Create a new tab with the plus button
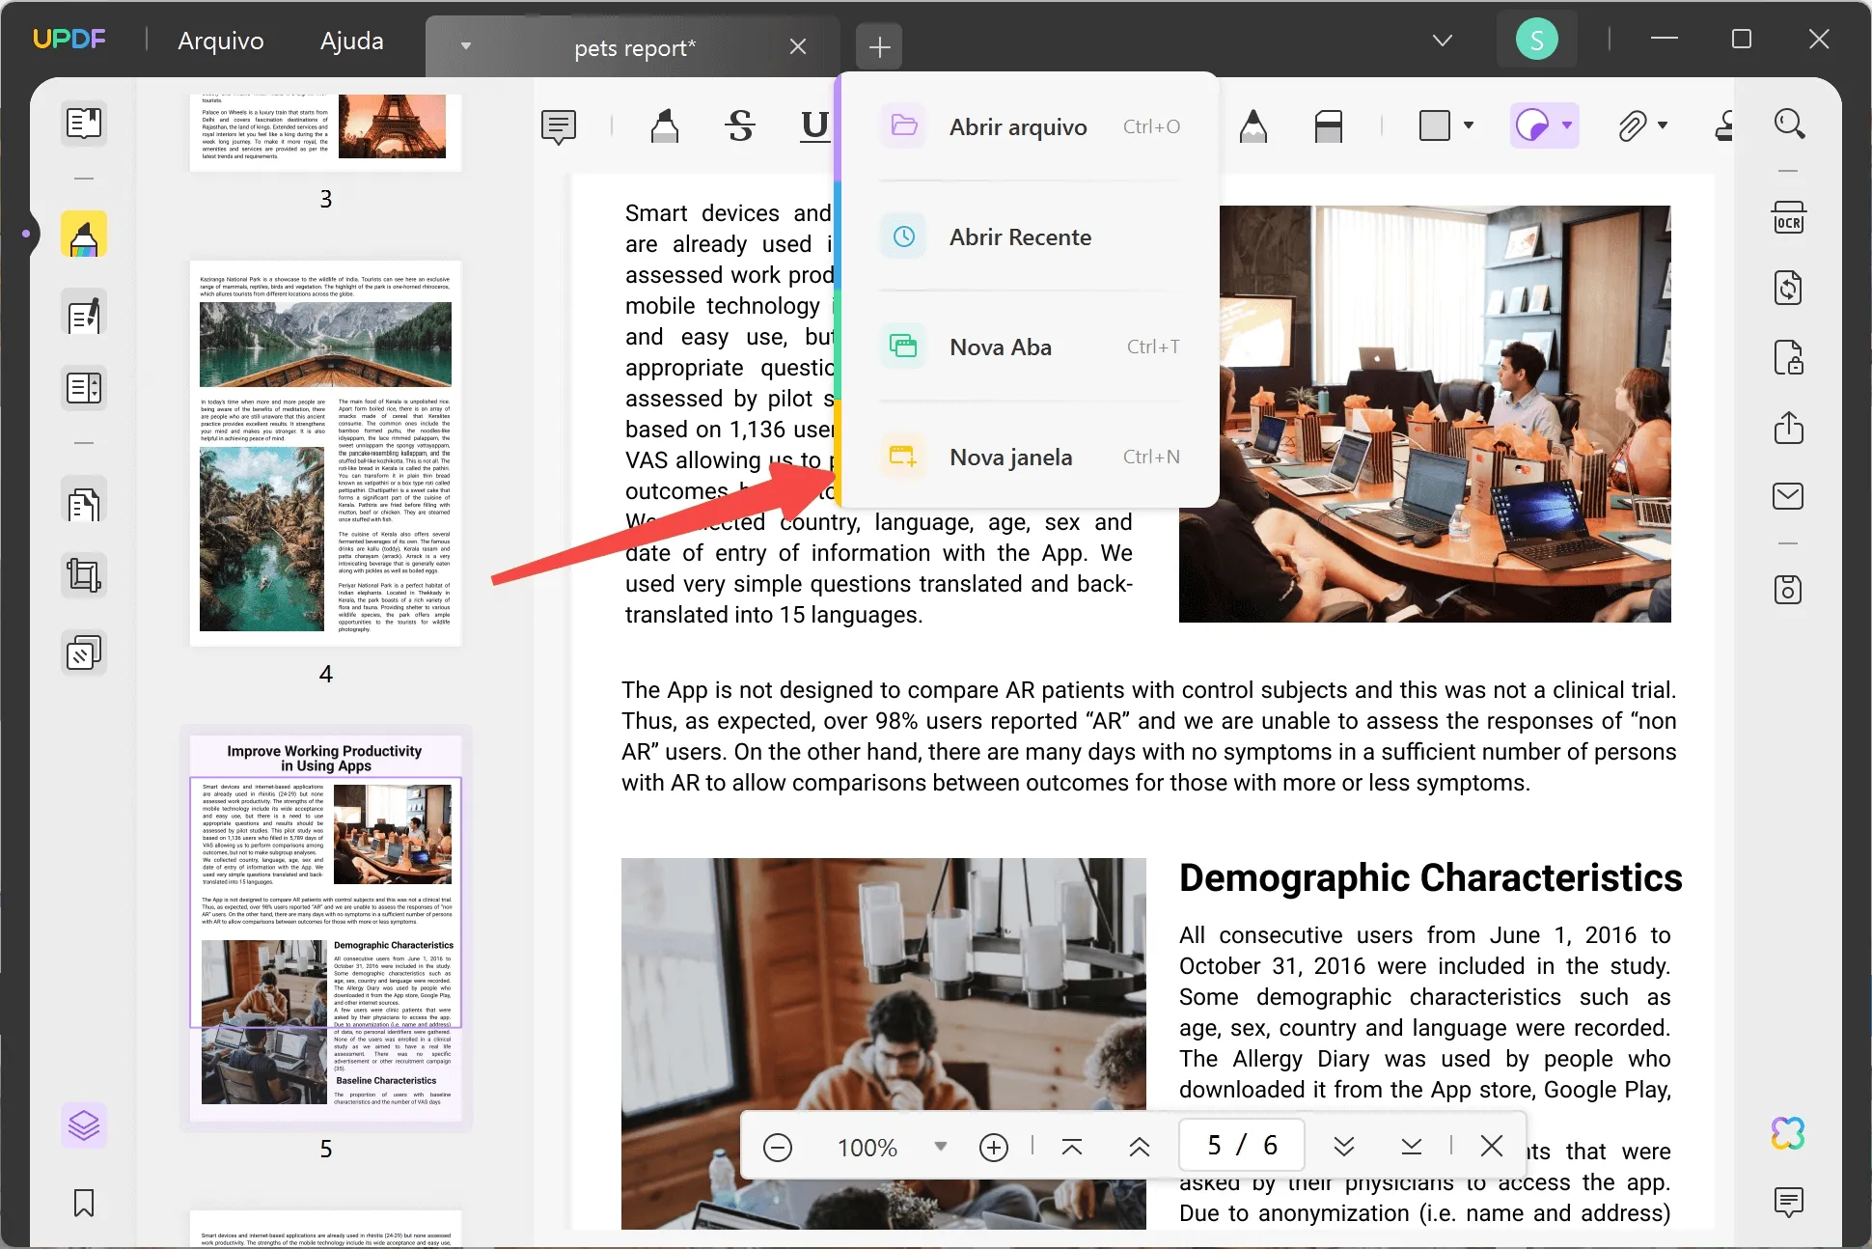1872x1249 pixels. 878,45
